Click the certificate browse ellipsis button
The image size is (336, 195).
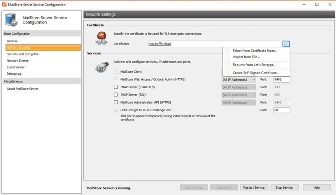click(286, 44)
